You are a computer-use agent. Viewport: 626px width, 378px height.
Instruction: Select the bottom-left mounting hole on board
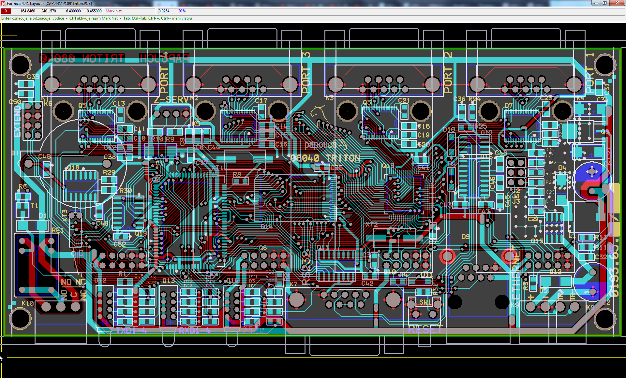click(x=20, y=319)
